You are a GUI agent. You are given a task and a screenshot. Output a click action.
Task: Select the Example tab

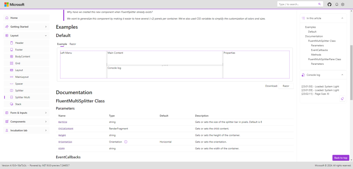tap(62, 44)
